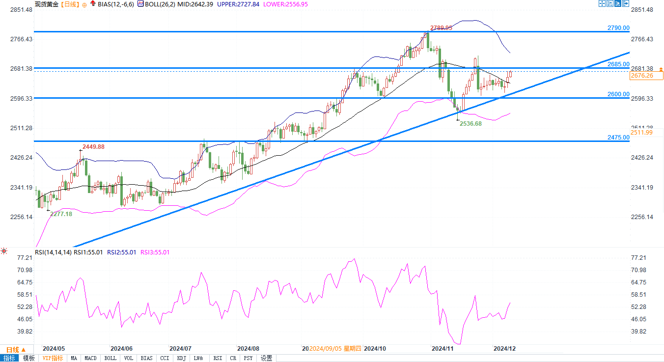Click the orange 2024/09/05 星期四 date marker
This screenshot has width=664, height=362.
tap(335, 349)
